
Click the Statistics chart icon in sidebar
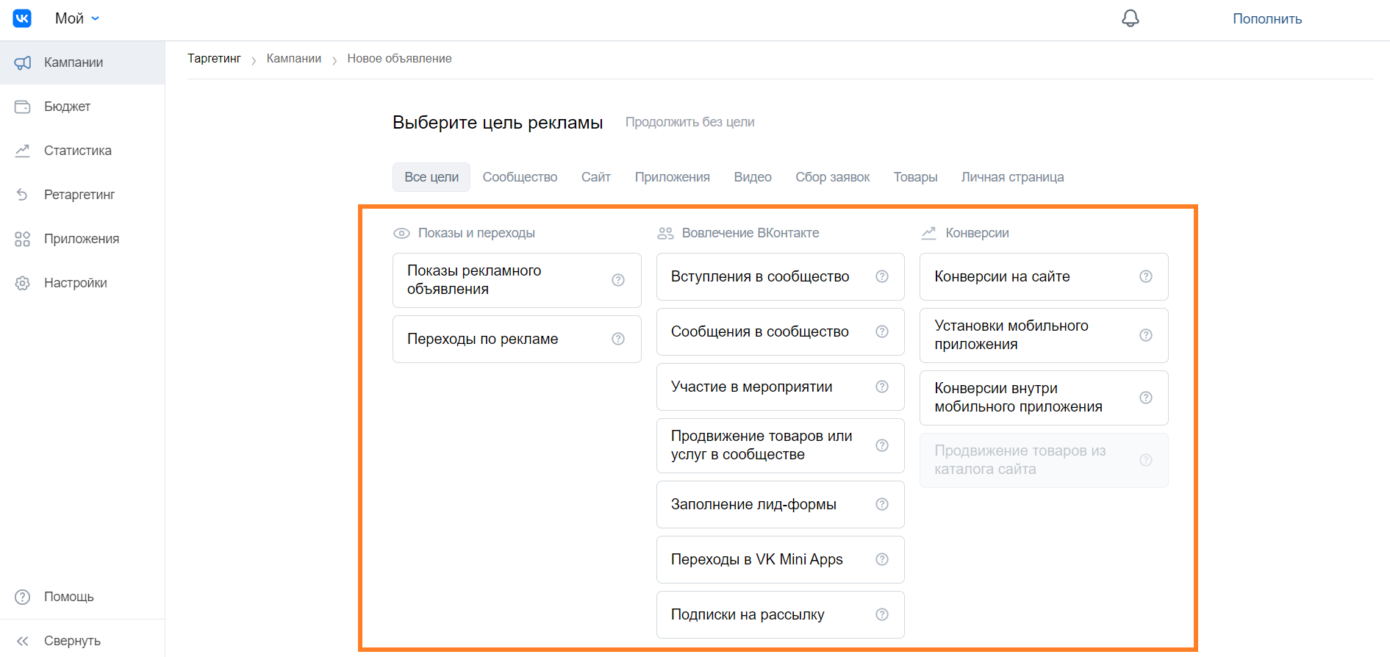(23, 151)
